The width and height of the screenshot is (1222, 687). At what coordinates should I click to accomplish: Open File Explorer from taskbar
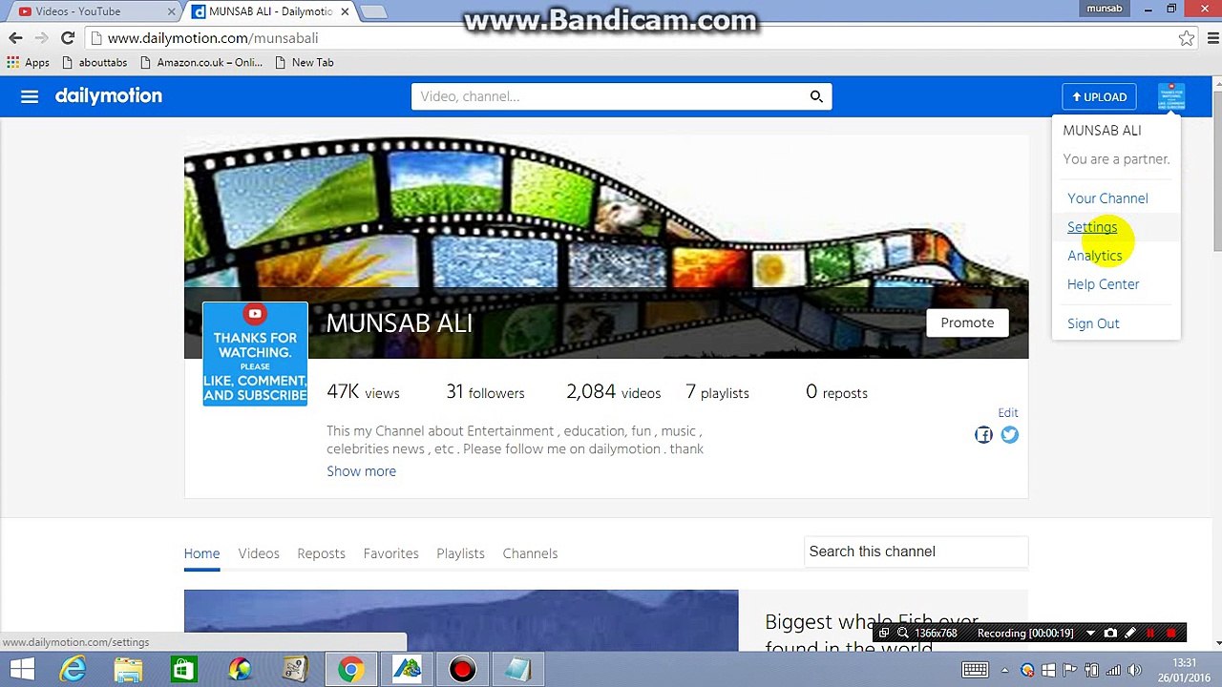pyautogui.click(x=129, y=669)
